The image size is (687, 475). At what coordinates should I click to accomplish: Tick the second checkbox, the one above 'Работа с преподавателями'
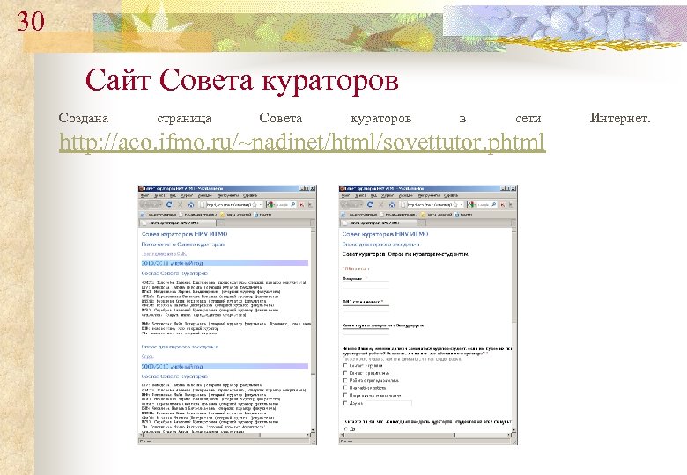click(x=345, y=373)
